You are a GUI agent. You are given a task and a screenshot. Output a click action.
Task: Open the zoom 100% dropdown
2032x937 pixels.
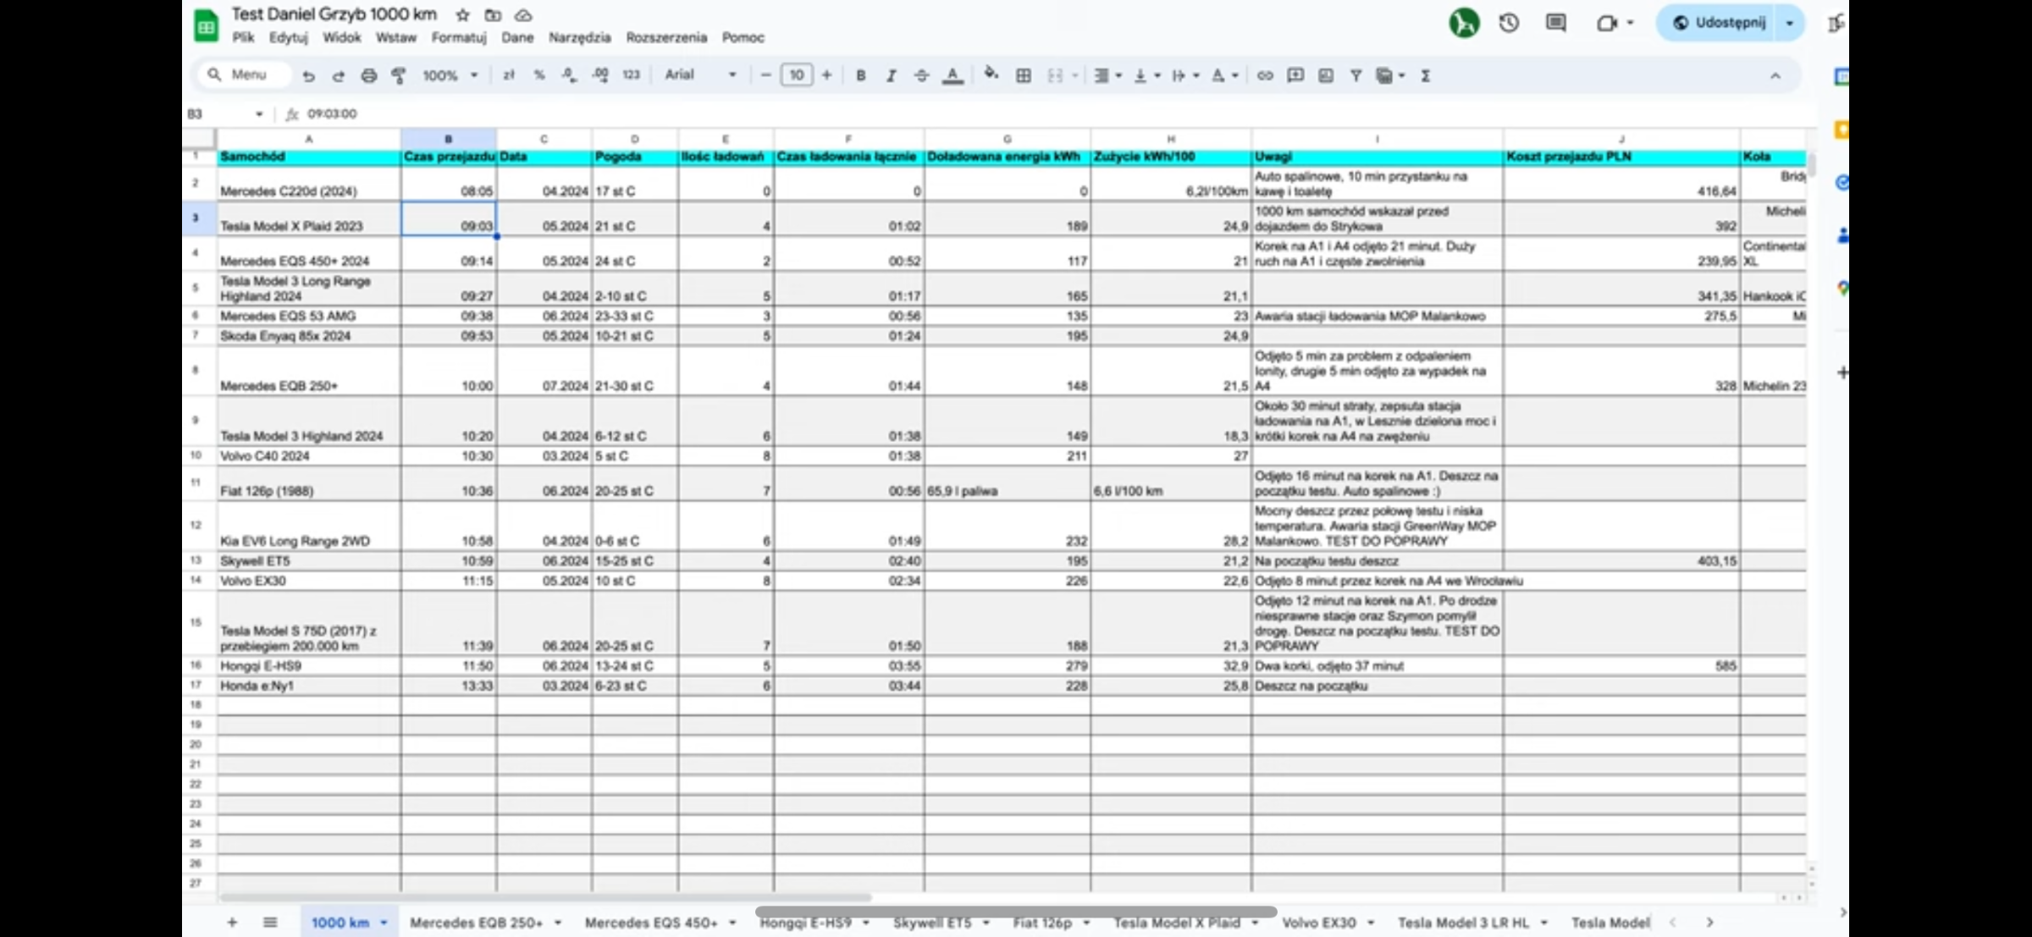pos(450,75)
